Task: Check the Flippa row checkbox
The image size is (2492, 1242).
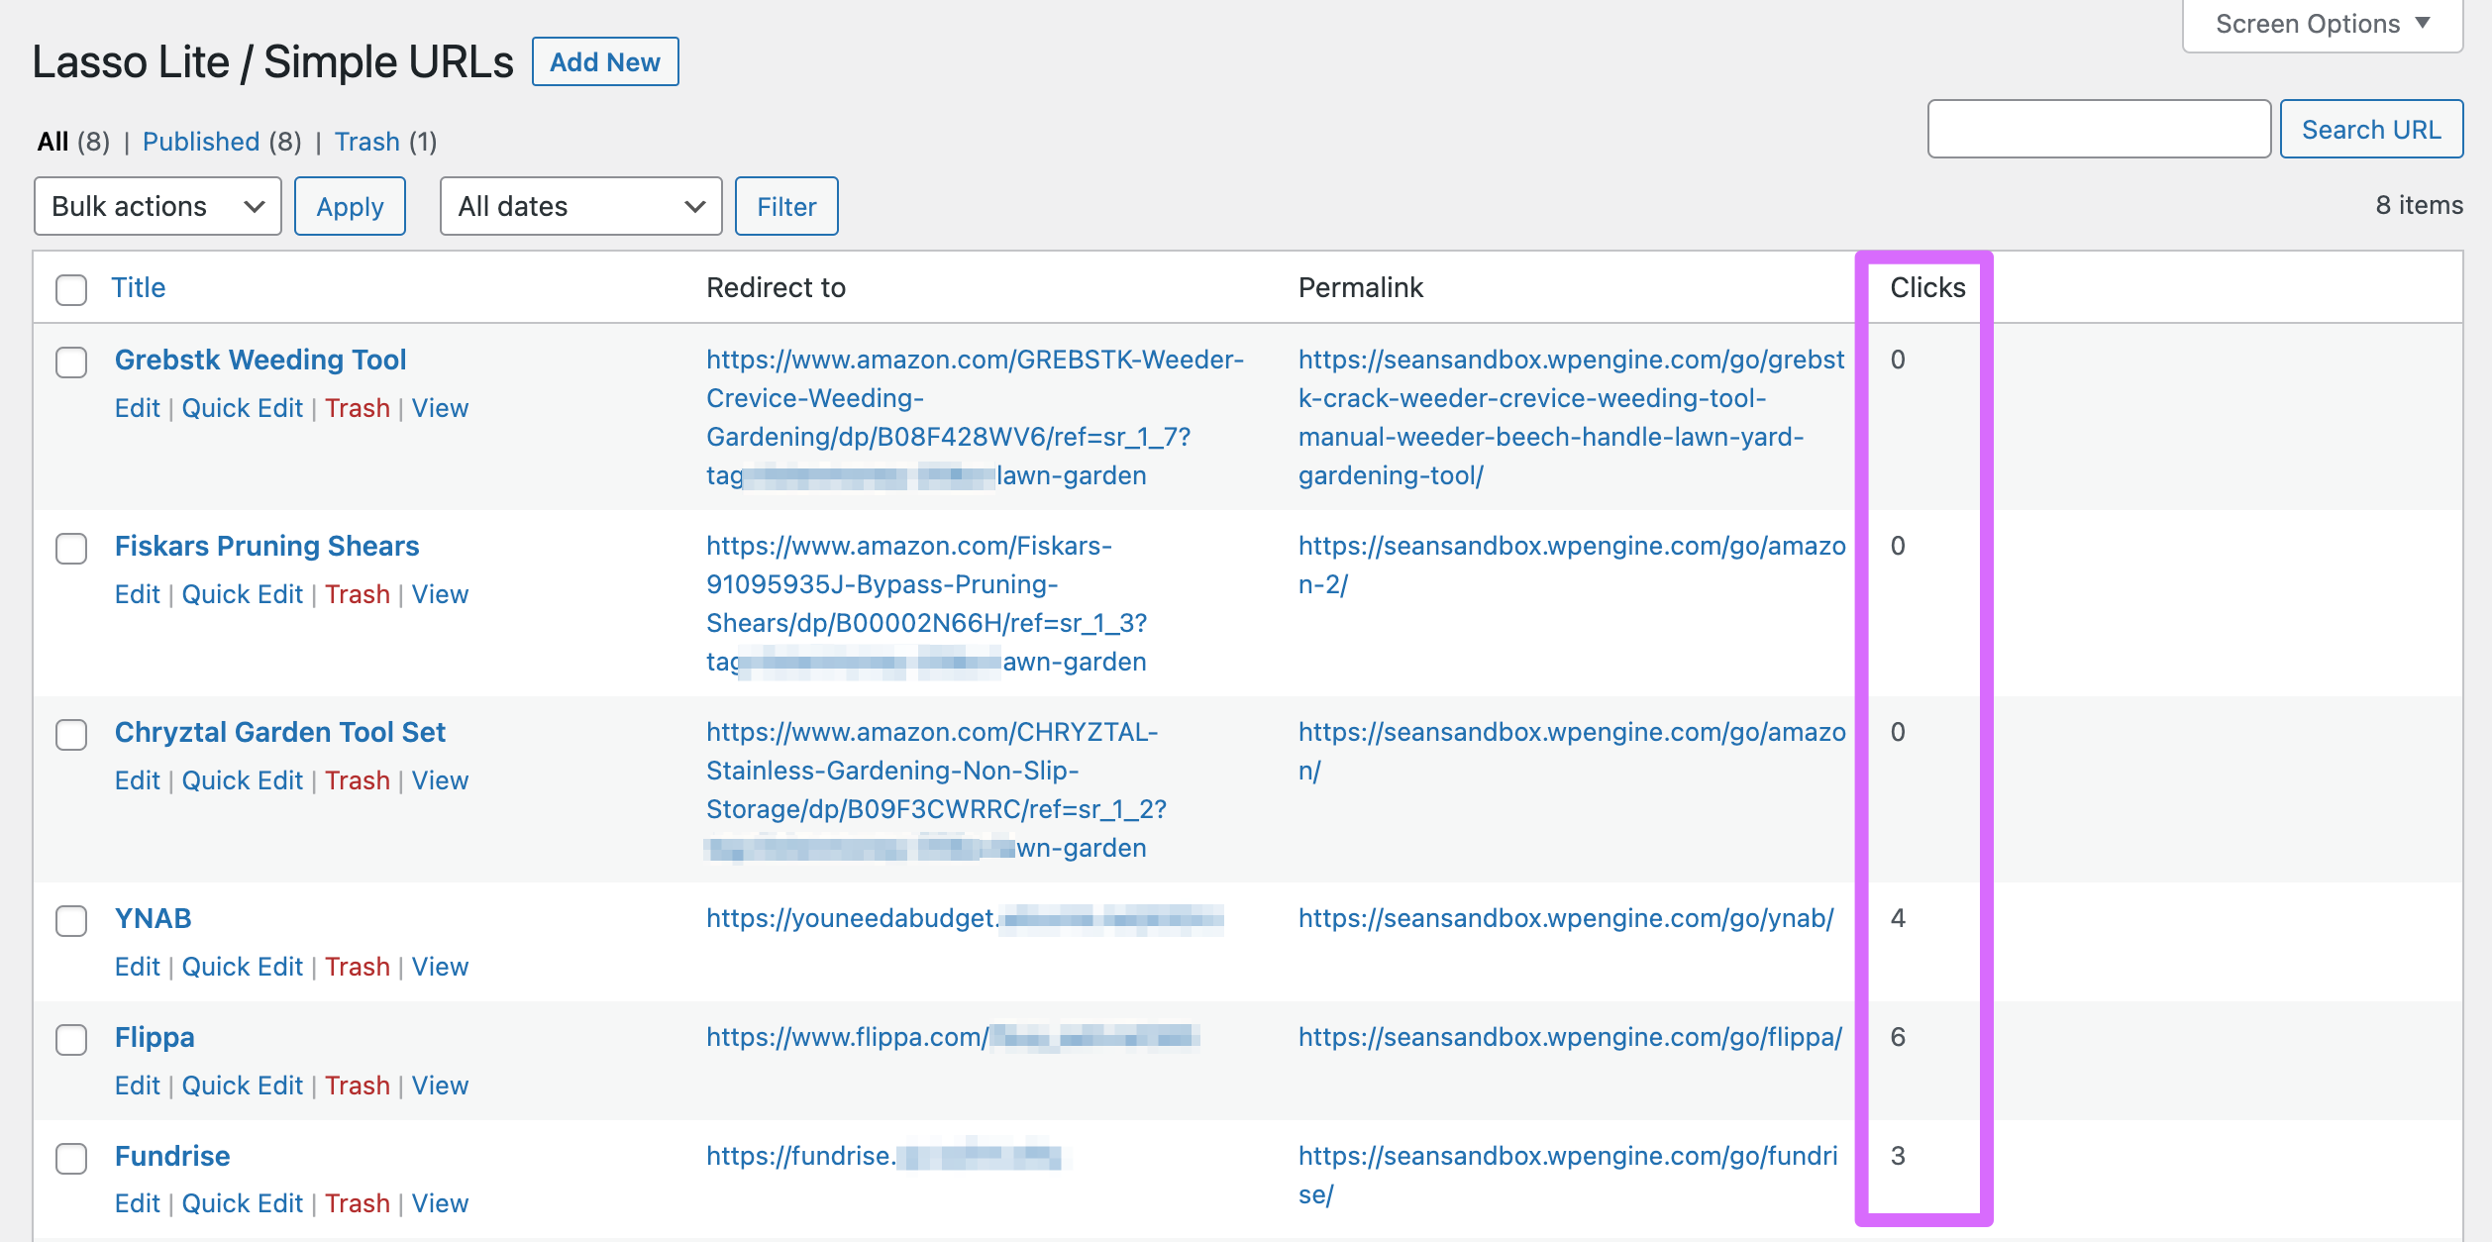Action: [x=71, y=1039]
